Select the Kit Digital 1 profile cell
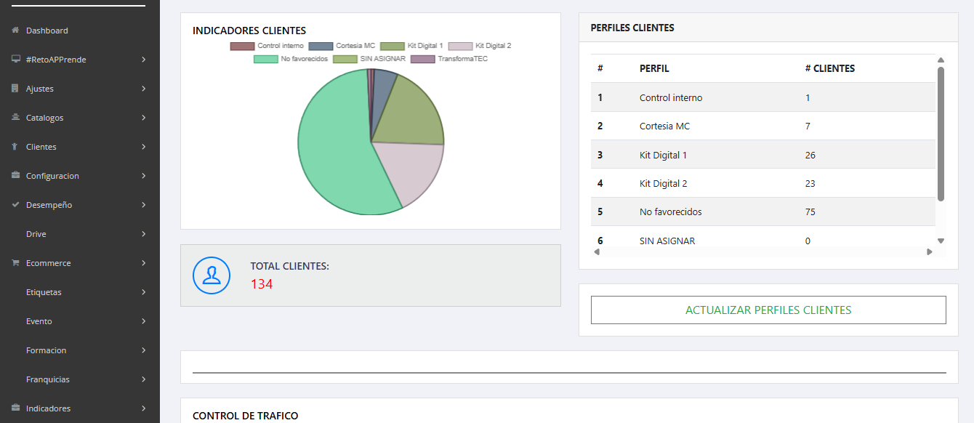This screenshot has width=974, height=423. click(x=663, y=155)
